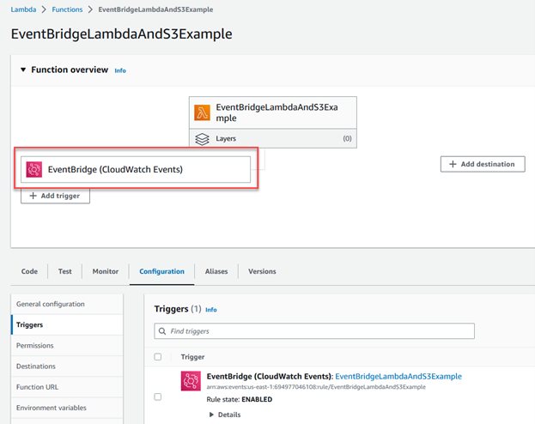Image resolution: width=535 pixels, height=424 pixels.
Task: Click the Layers stack icon
Action: pyautogui.click(x=202, y=139)
